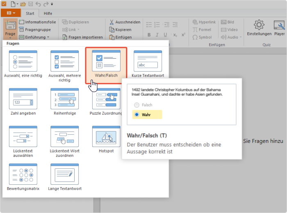Open the Einstellungen quiz settings

(x=259, y=28)
